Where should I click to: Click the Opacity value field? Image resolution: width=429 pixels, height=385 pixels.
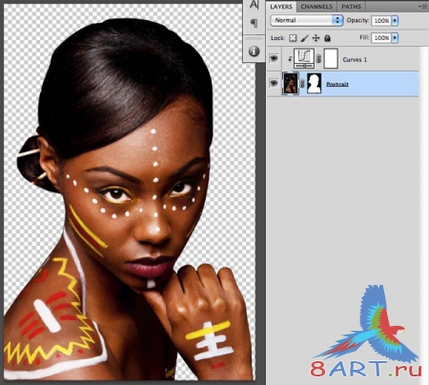pos(381,21)
